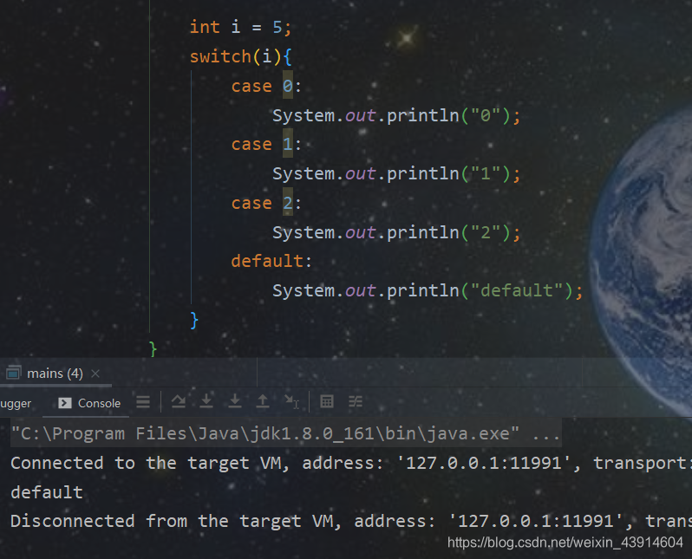Viewport: 692px width, 559px height.
Task: Click the mains (4) run configuration icon
Action: click(x=13, y=373)
